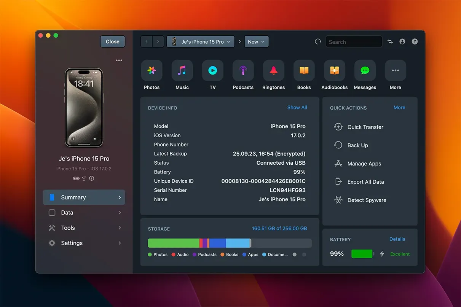Image resolution: width=461 pixels, height=307 pixels.
Task: Click the green Photos segment in storage bar
Action: tap(173, 243)
